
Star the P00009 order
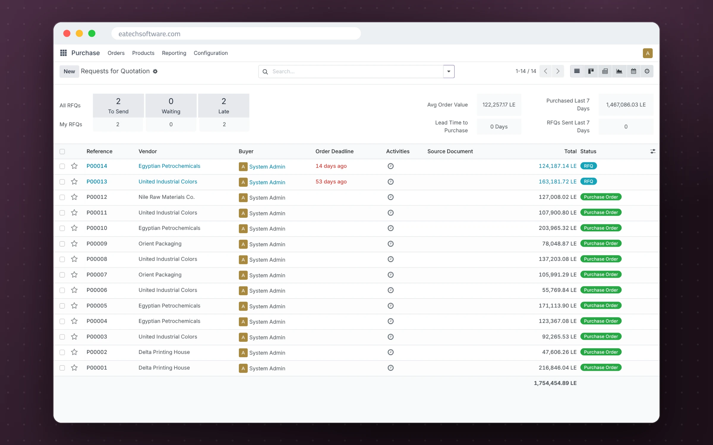pyautogui.click(x=74, y=244)
